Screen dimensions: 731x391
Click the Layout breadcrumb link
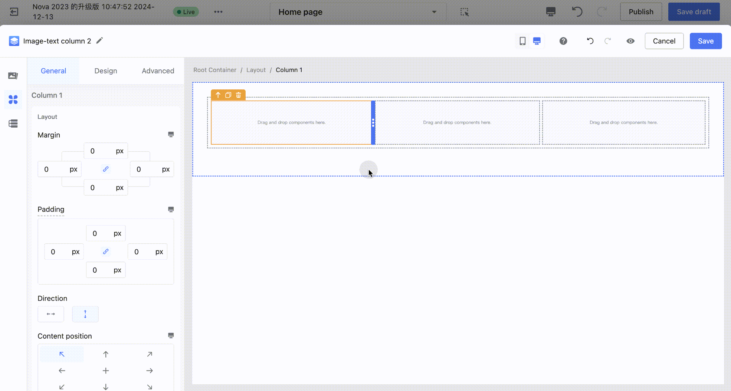(256, 70)
